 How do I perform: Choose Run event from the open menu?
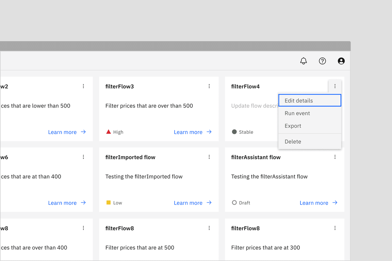pos(297,113)
